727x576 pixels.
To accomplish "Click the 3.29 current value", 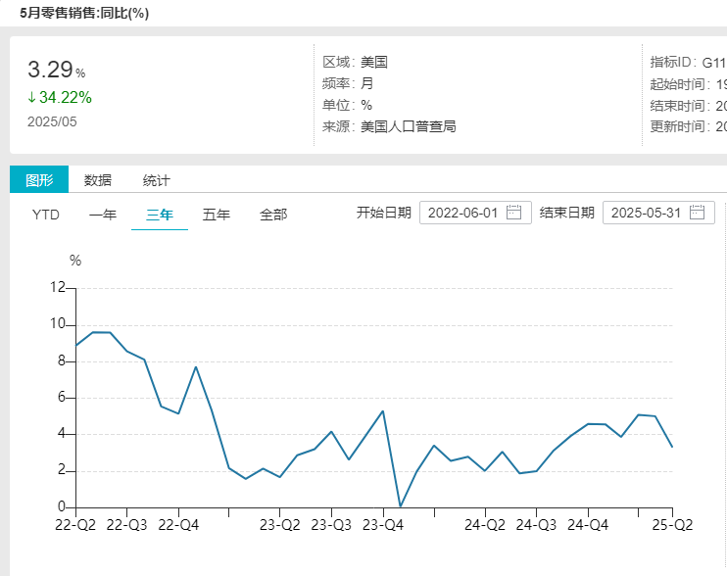I will pos(50,70).
